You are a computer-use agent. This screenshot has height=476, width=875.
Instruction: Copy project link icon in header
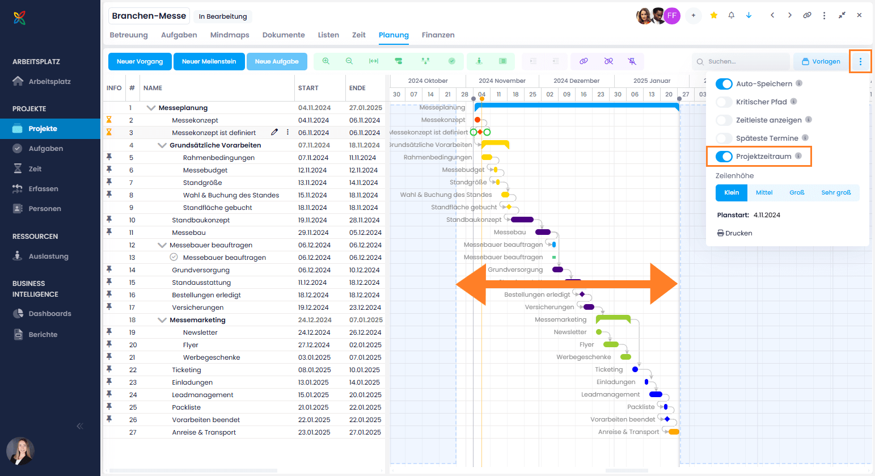807,15
